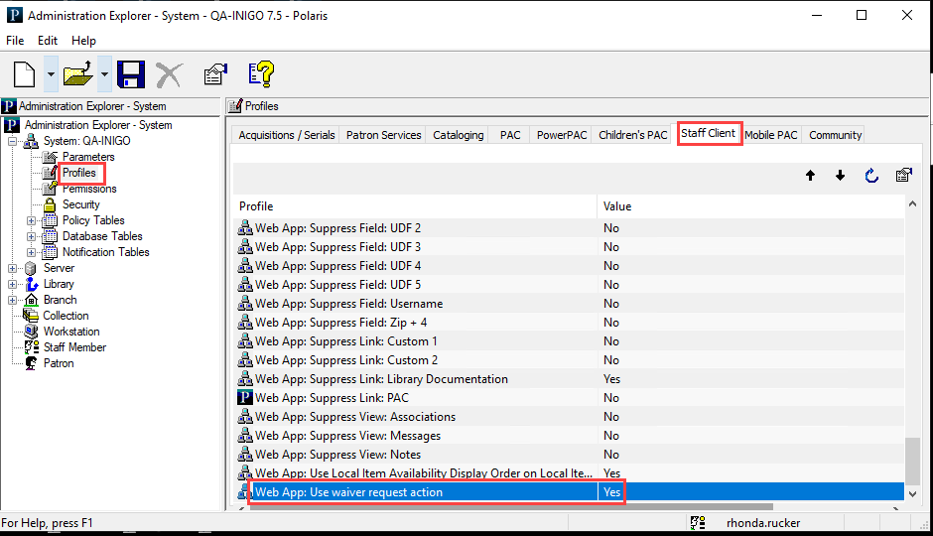Click the scroll up arrow of profile list

[x=913, y=204]
